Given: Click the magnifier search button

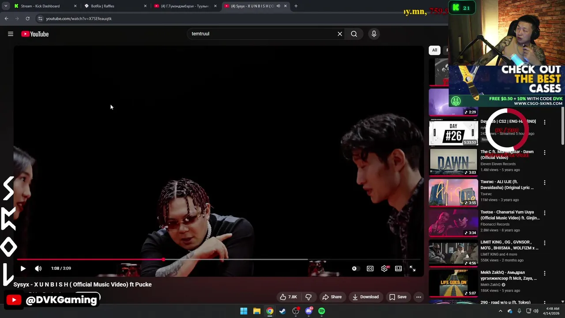Looking at the screenshot, I should (x=354, y=34).
